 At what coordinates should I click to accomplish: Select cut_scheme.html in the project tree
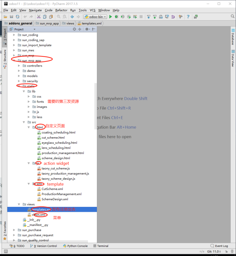[53, 137]
